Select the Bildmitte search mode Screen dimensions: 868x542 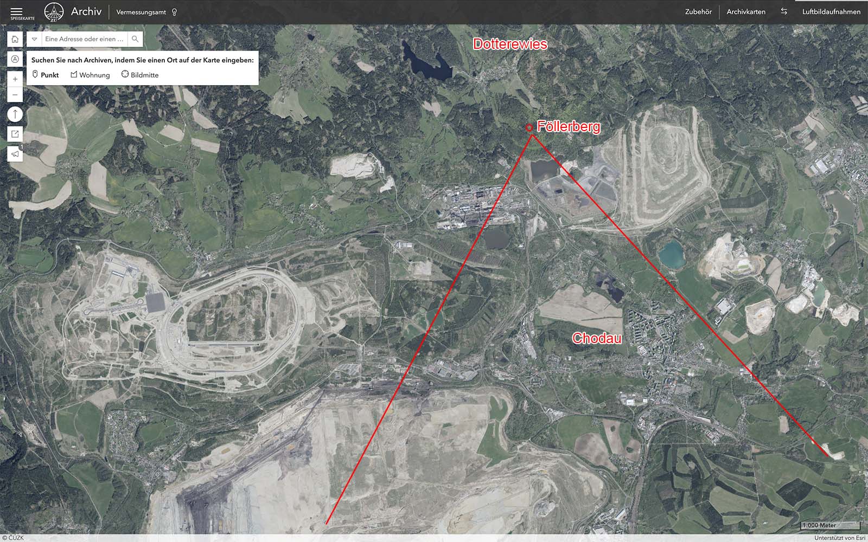[x=140, y=75]
